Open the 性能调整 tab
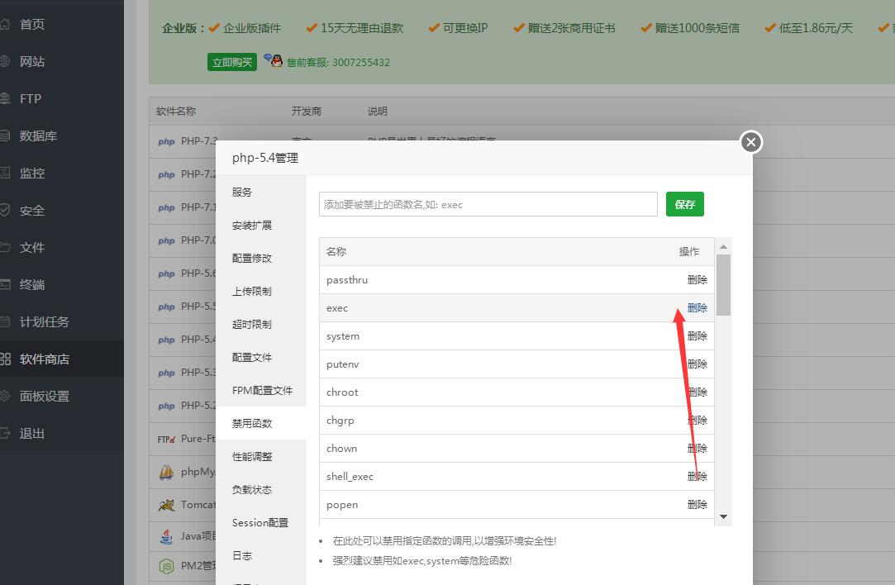 click(252, 456)
